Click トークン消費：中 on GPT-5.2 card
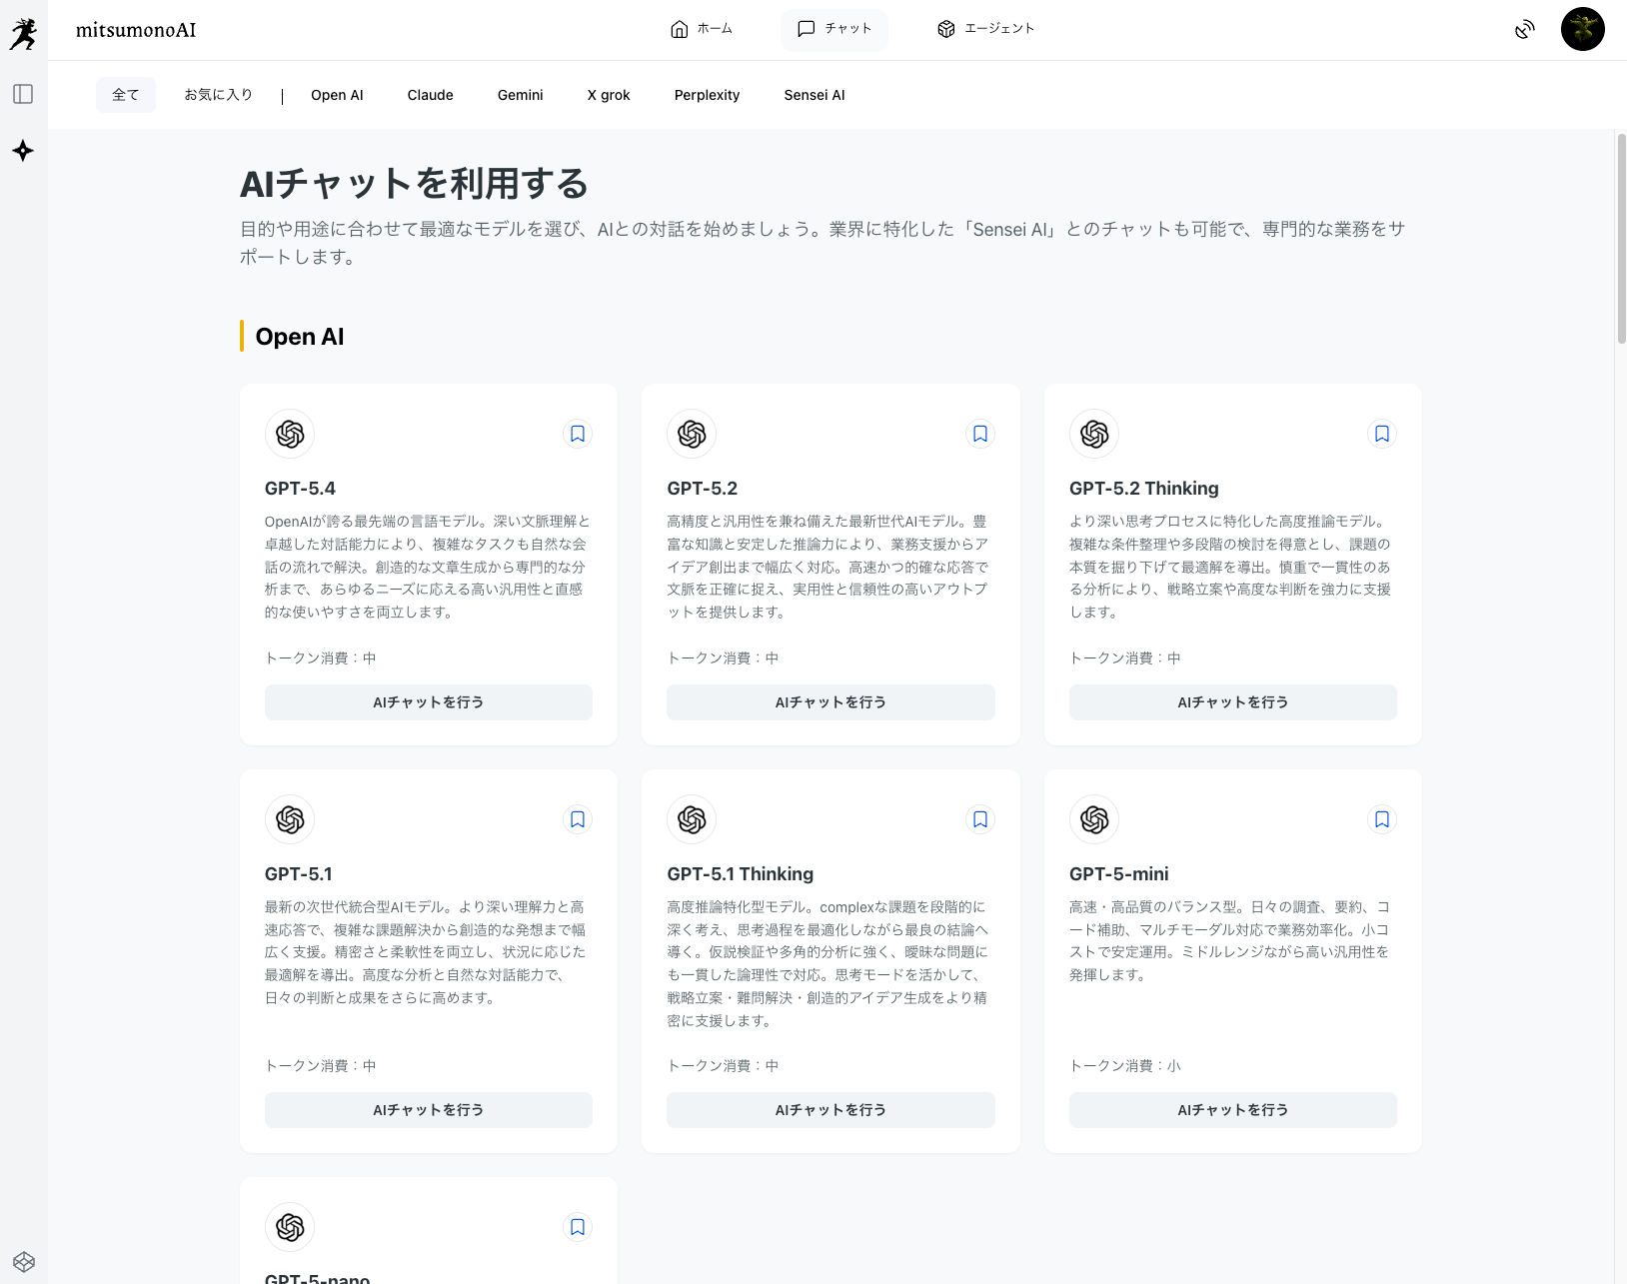The image size is (1627, 1284). (723, 658)
